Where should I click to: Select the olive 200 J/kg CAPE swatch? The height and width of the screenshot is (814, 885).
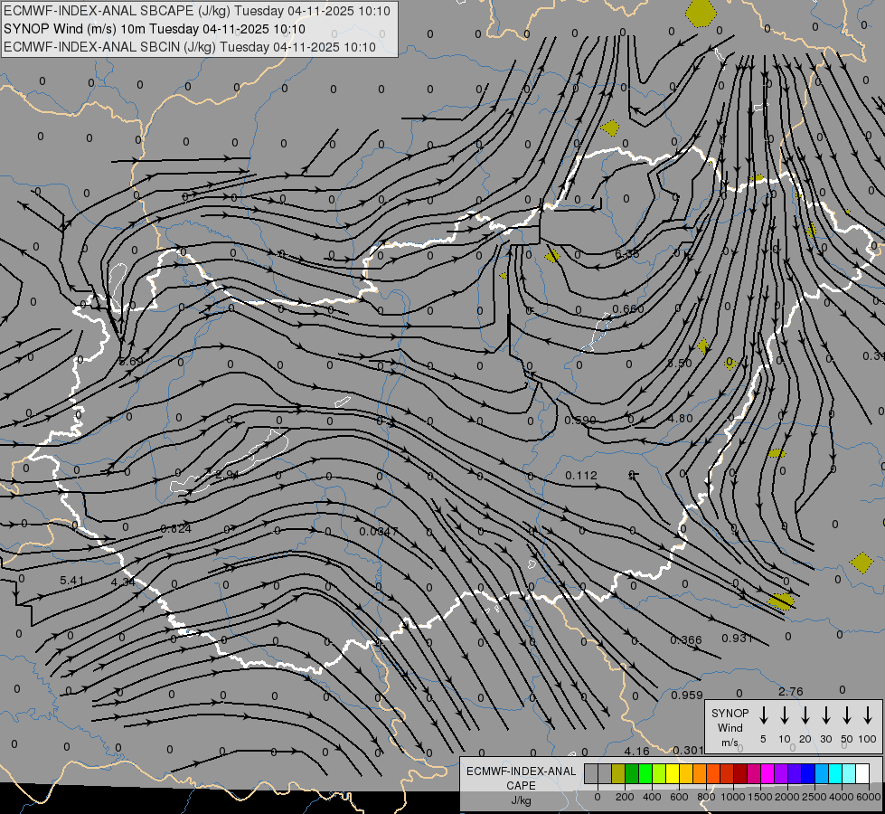618,773
